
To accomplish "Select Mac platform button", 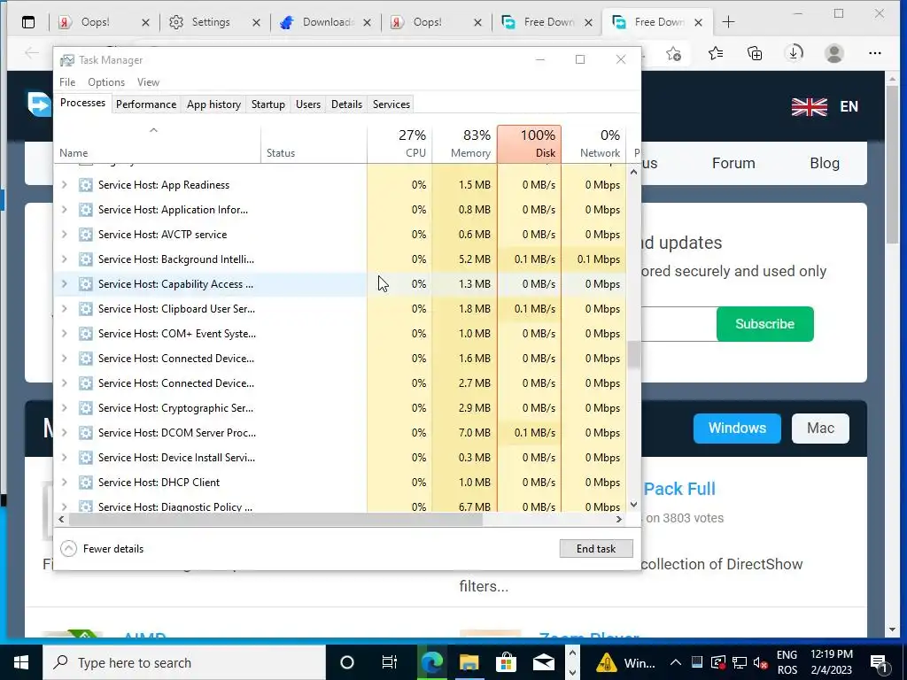I will pos(820,428).
